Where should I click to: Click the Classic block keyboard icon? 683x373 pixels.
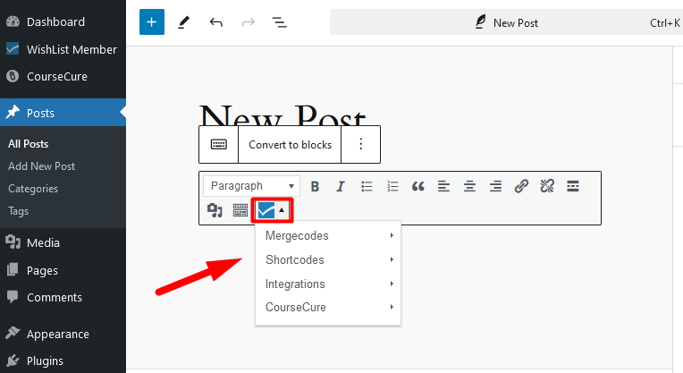pos(219,144)
